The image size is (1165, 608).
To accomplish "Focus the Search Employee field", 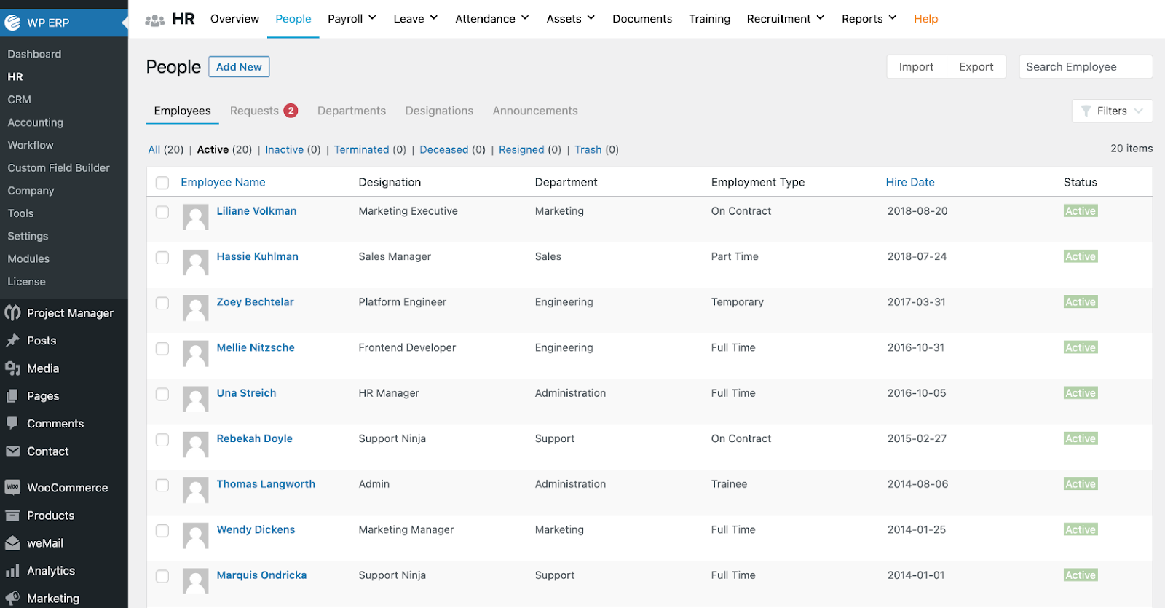I will pyautogui.click(x=1085, y=67).
